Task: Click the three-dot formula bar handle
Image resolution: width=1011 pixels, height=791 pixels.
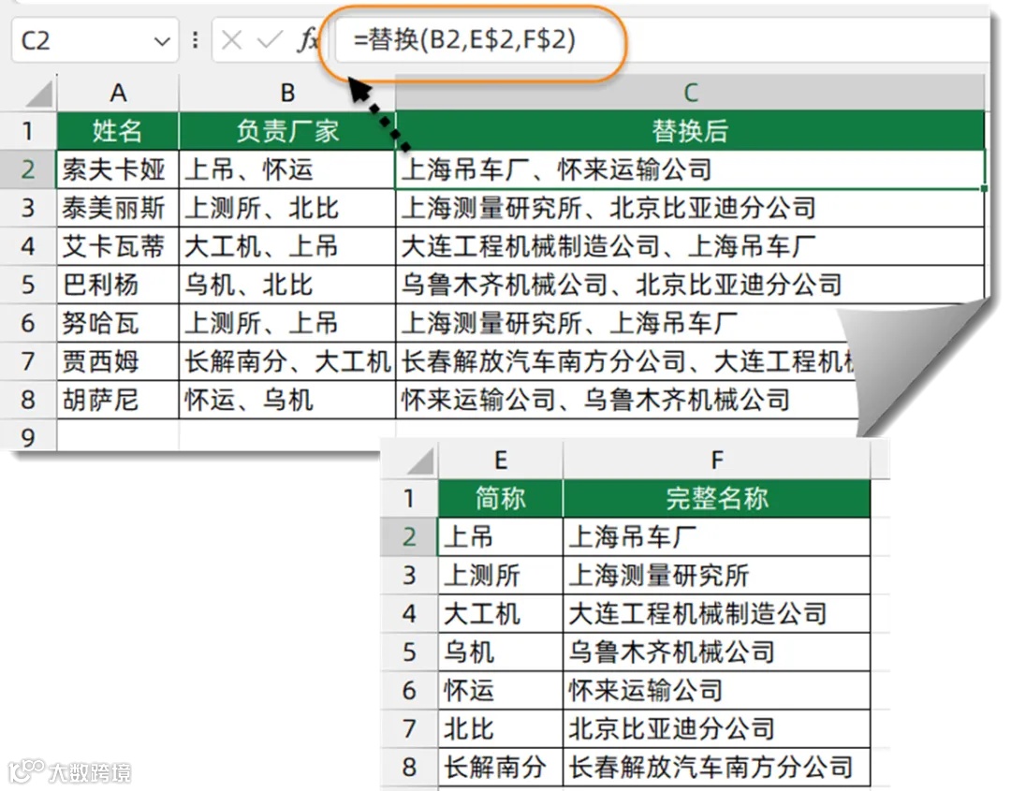Action: click(195, 40)
